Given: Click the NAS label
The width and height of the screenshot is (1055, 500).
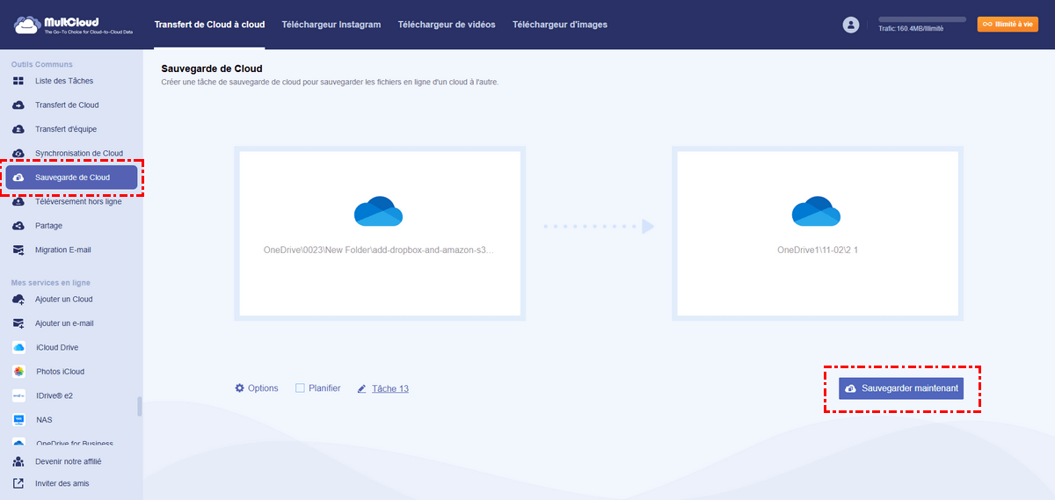Looking at the screenshot, I should (x=44, y=420).
